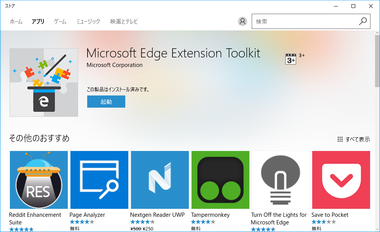Click the Save to Pocket star rating
This screenshot has height=232, width=380.
(324, 222)
